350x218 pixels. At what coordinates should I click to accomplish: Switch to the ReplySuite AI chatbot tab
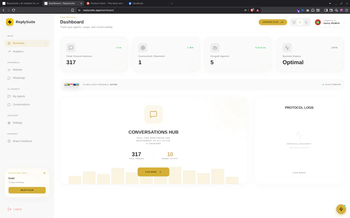tap(21, 3)
